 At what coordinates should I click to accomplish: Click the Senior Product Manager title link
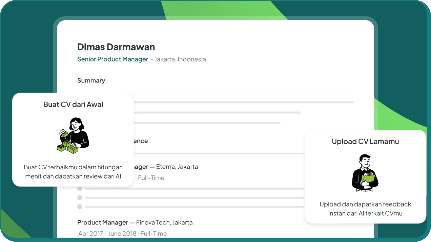tap(112, 59)
